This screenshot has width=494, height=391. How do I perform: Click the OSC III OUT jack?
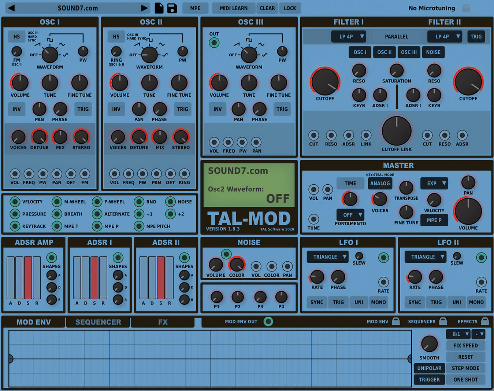(214, 43)
